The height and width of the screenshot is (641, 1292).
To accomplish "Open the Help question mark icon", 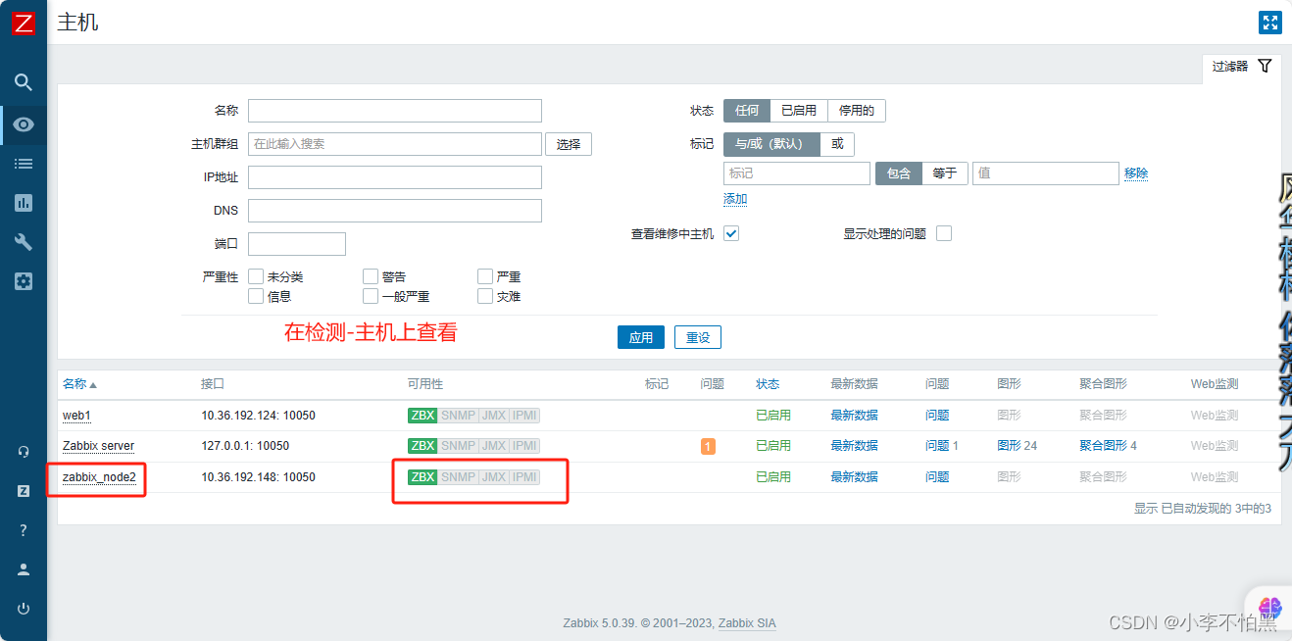I will click(x=24, y=530).
